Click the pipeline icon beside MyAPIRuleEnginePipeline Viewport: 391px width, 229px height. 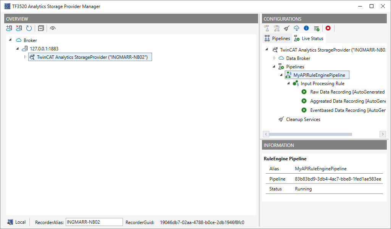289,75
